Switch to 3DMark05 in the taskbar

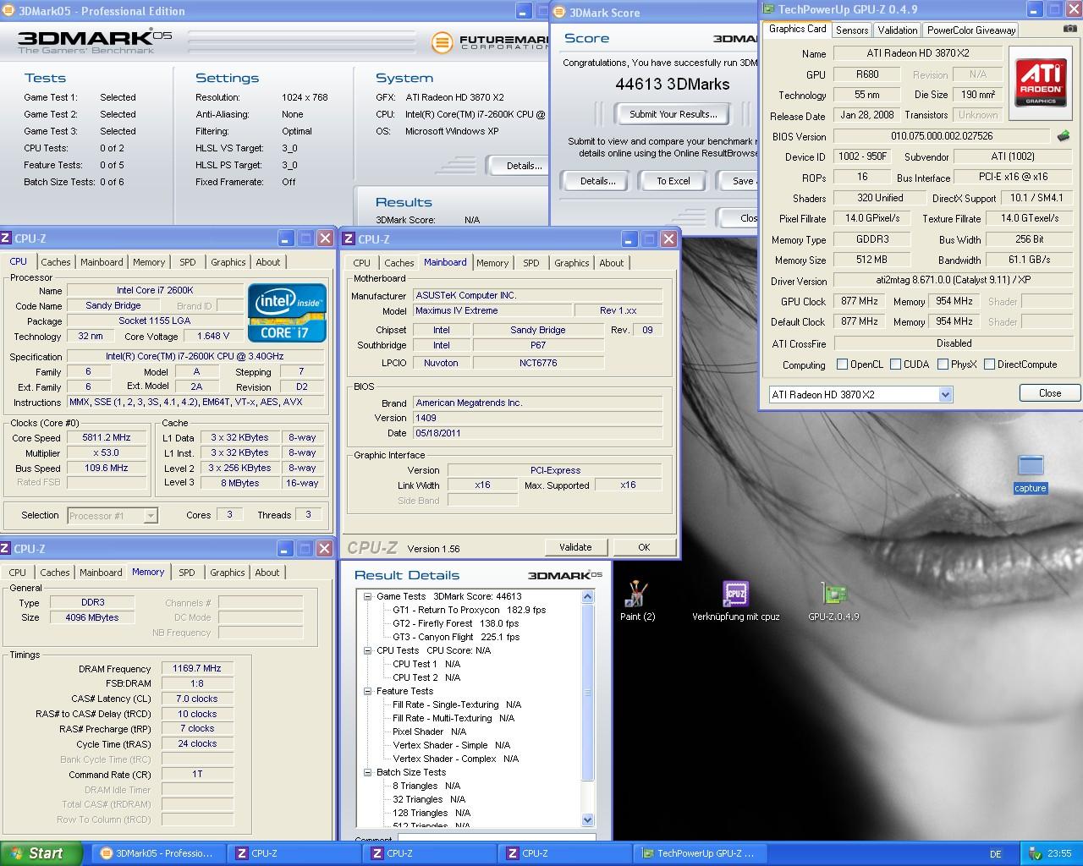click(x=157, y=853)
